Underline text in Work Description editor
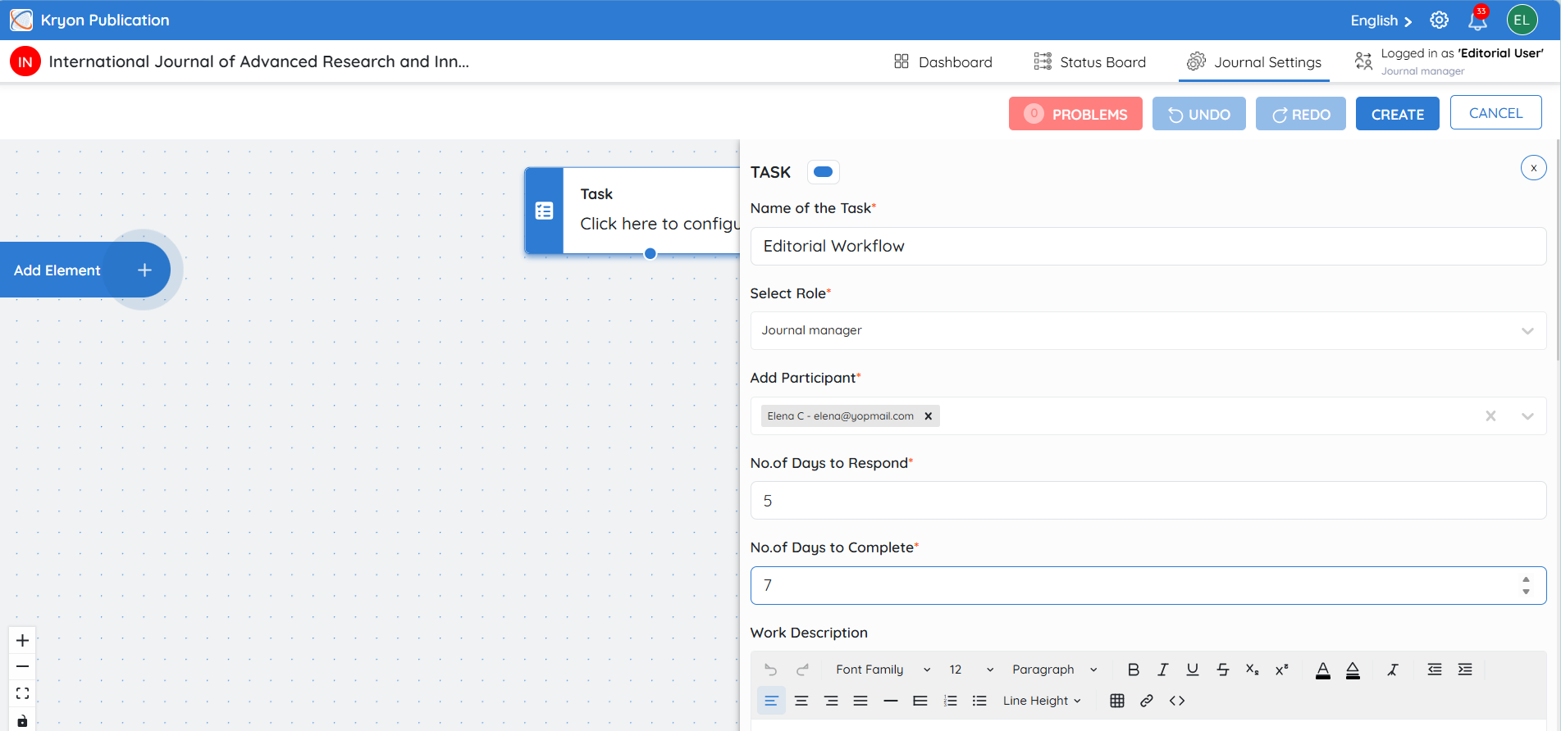This screenshot has height=731, width=1561. 1193,670
